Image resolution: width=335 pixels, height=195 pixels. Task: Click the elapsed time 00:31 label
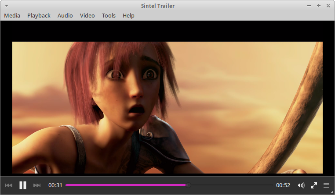point(55,185)
